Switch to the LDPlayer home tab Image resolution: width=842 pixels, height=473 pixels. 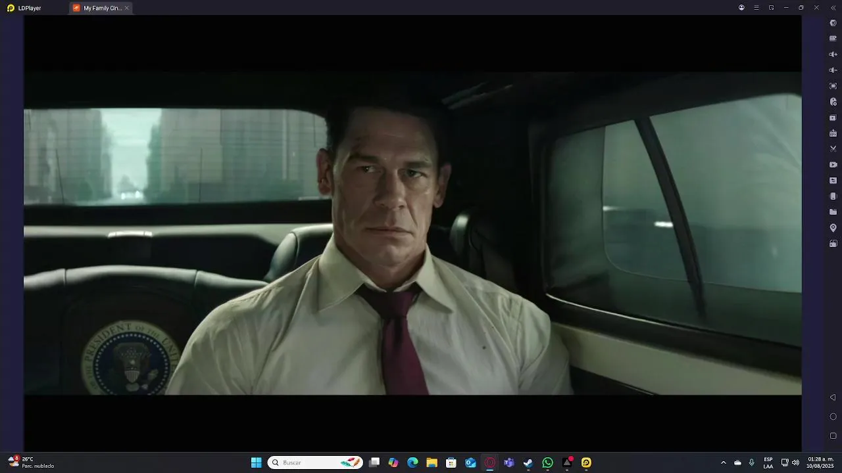pos(24,8)
